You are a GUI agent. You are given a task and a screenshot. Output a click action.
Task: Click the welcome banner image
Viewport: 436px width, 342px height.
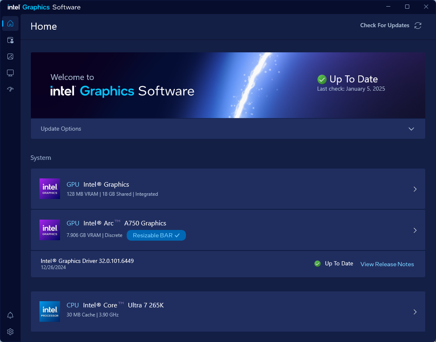click(x=228, y=85)
